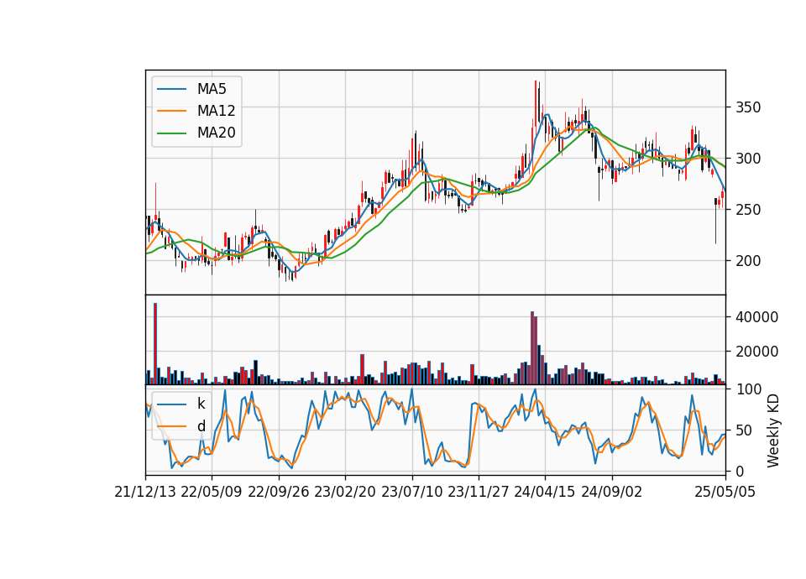
Task: Click the date label 25/05/05
Action: [725, 492]
